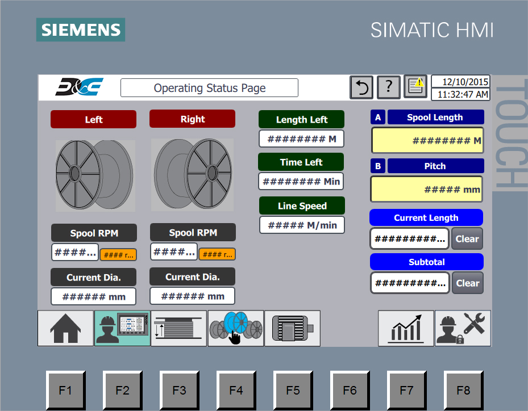Click the Left Current Dia. value field

tap(94, 296)
